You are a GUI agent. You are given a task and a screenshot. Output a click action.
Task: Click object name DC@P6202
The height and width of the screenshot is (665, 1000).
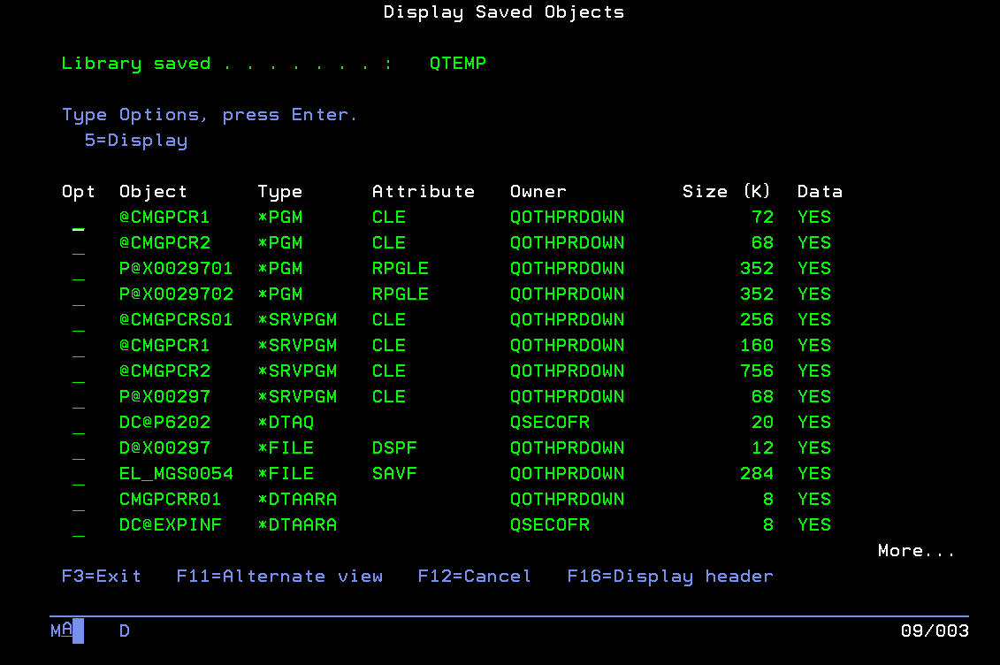164,422
